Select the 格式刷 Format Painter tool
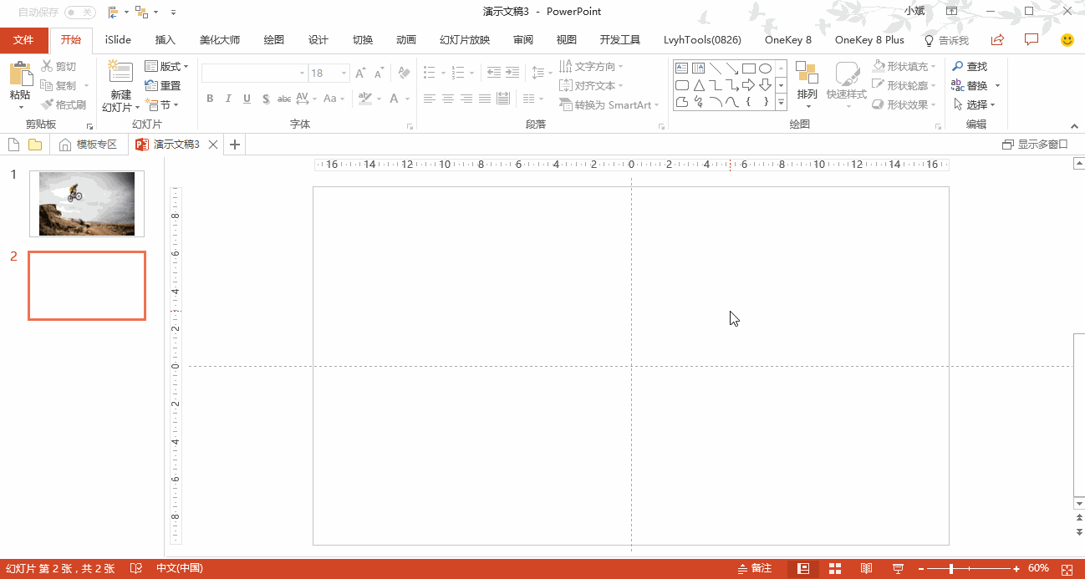 (x=64, y=104)
